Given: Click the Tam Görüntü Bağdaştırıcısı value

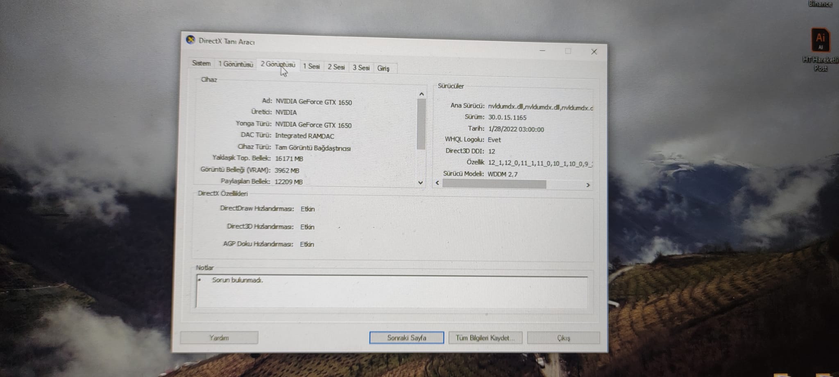Looking at the screenshot, I should tap(313, 148).
